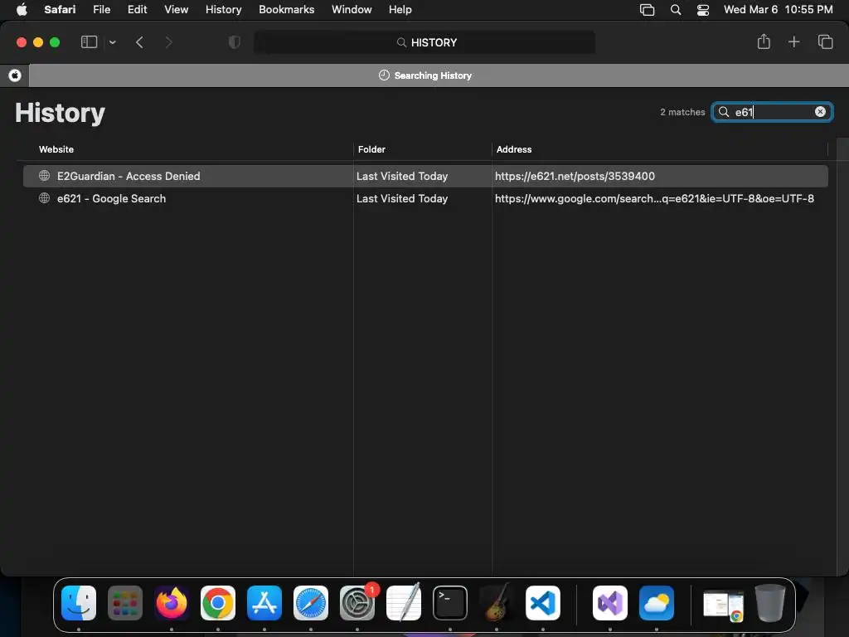Clear the history search text
849x637 pixels.
820,112
